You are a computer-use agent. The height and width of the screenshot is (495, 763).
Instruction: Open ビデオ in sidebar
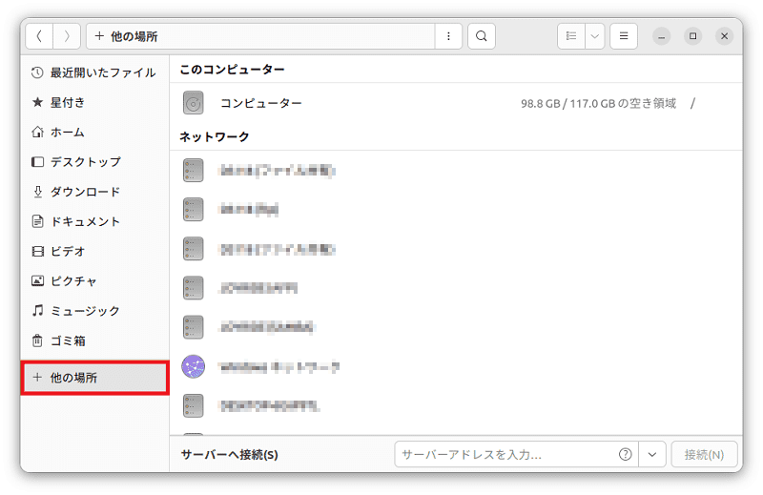(94, 251)
